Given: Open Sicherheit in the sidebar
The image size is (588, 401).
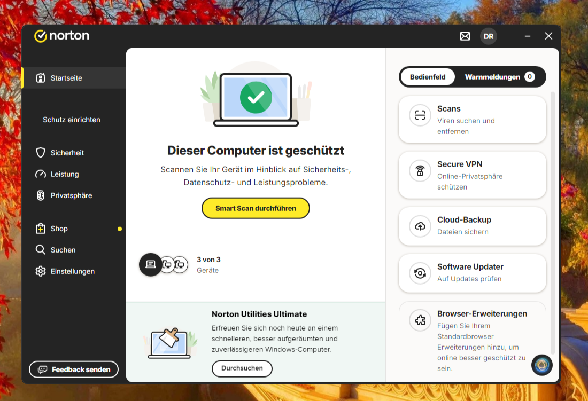Looking at the screenshot, I should click(67, 153).
